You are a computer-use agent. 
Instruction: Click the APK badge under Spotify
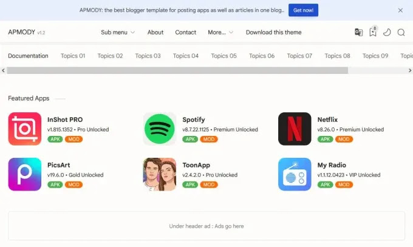click(x=190, y=140)
